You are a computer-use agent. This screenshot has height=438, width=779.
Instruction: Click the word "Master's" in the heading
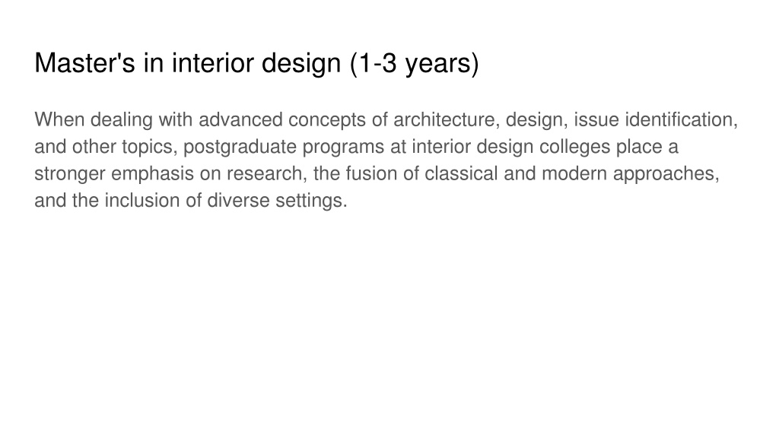[x=84, y=64]
